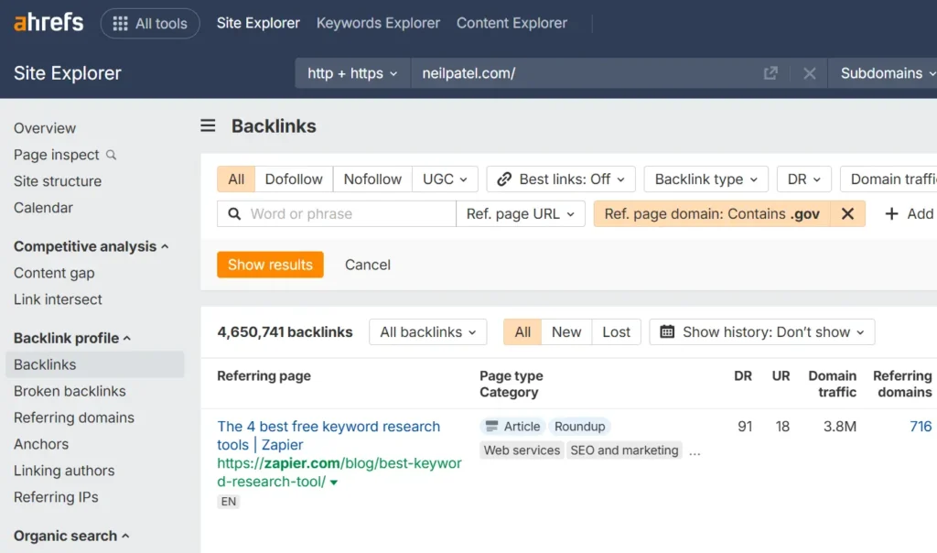Edit Ref. page domain .gov filter
The width and height of the screenshot is (937, 553).
712,214
